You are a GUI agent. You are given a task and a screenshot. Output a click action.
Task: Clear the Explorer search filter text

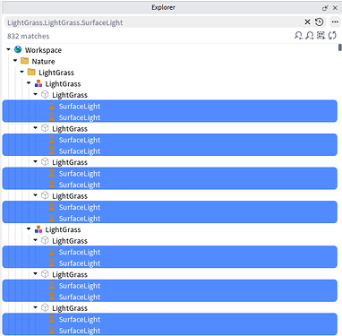click(x=307, y=22)
